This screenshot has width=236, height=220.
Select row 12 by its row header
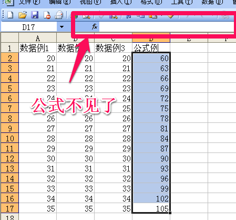click(x=9, y=158)
